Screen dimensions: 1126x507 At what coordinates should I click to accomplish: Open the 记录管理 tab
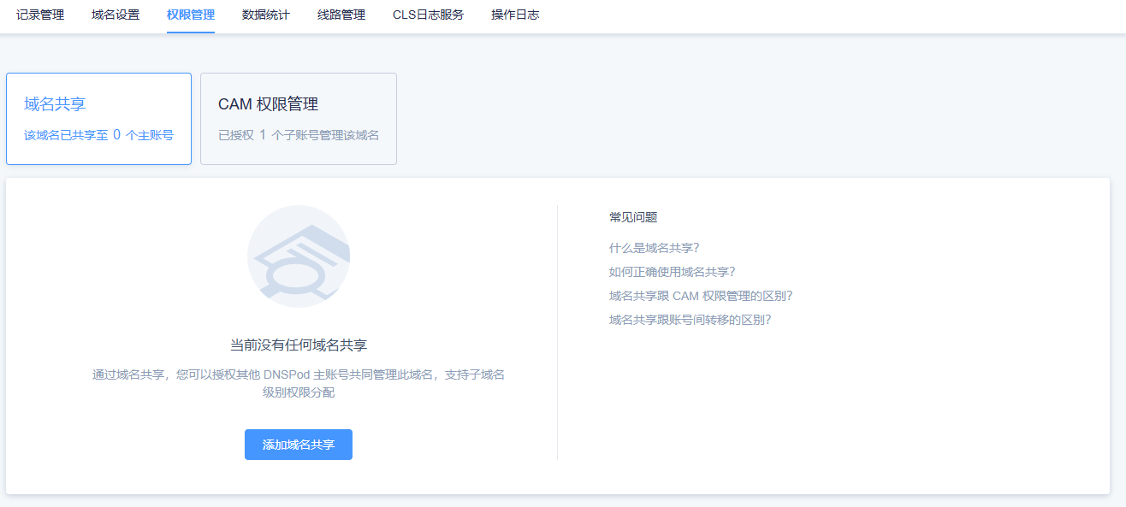tap(40, 15)
